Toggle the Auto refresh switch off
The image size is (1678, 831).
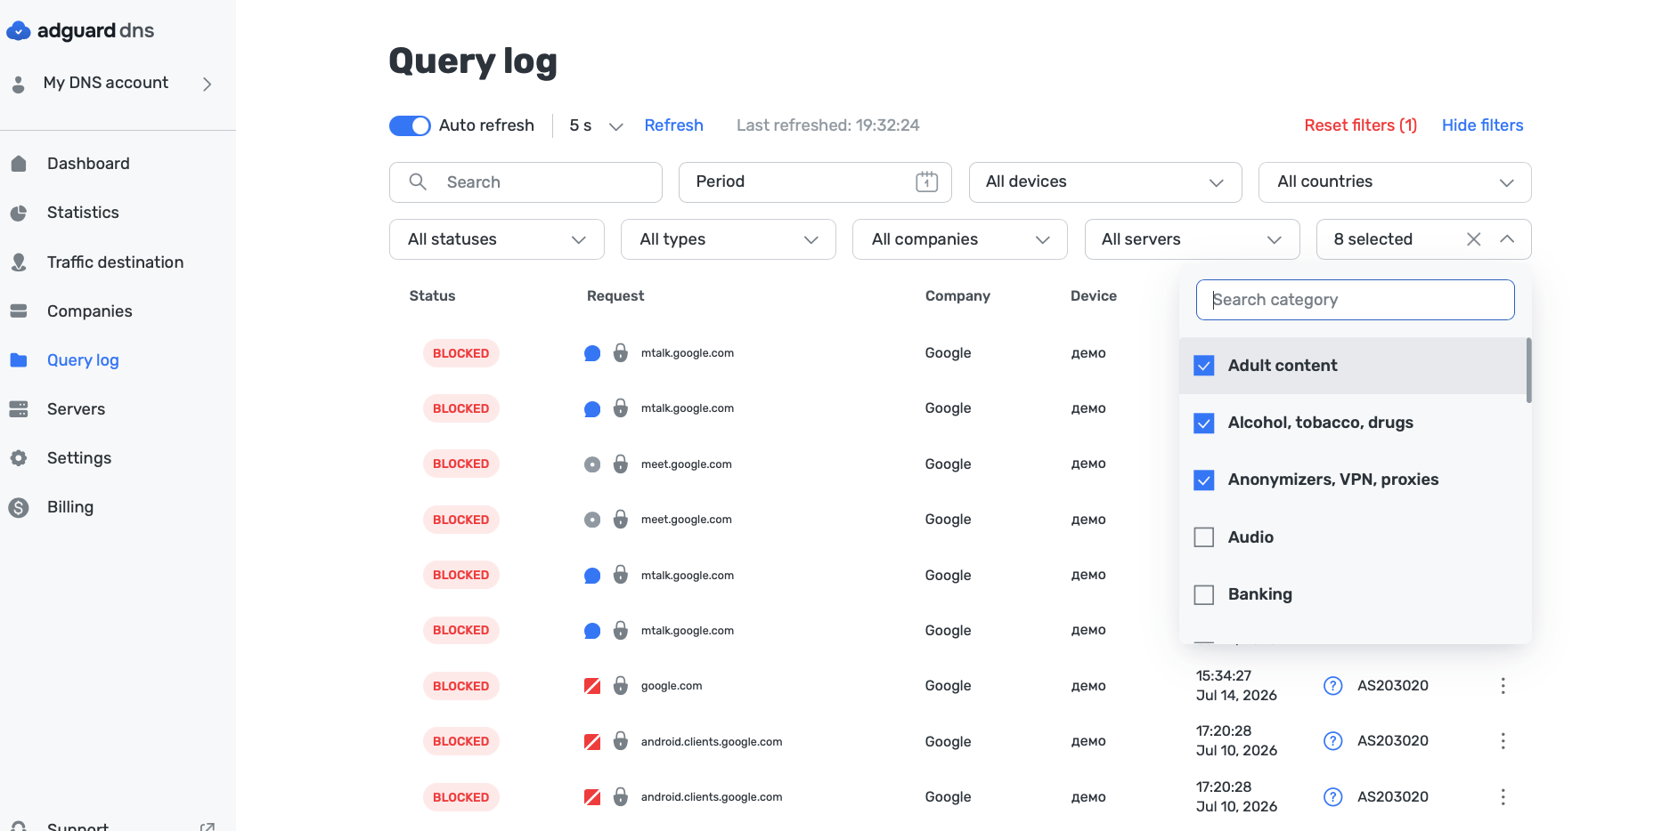click(x=410, y=125)
